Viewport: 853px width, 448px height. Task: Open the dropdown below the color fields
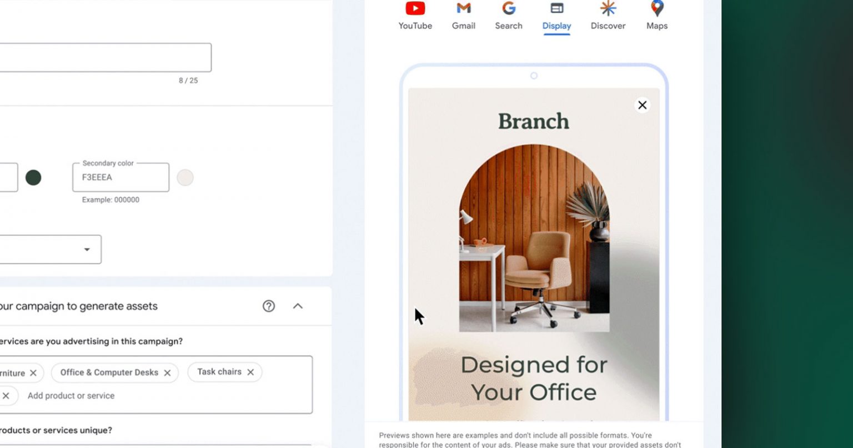click(51, 249)
